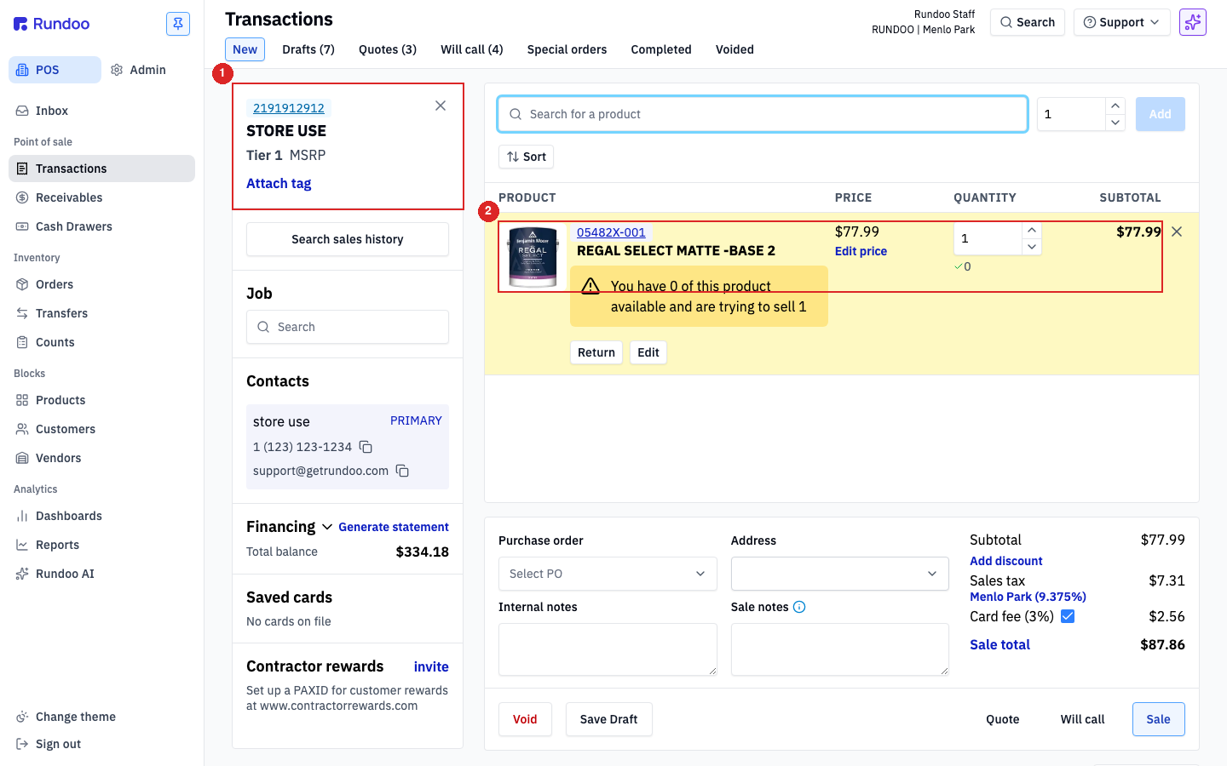The width and height of the screenshot is (1227, 766).
Task: Copy the phone number 1 (123) 123-1234
Action: [x=366, y=447]
